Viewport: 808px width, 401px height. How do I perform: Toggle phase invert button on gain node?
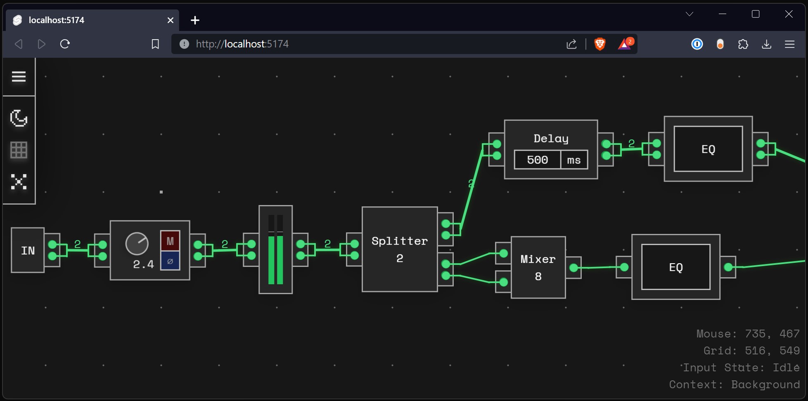pos(170,261)
